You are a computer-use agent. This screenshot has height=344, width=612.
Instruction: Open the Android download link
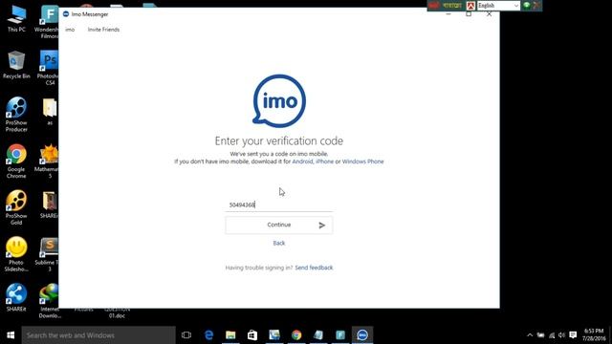point(302,161)
